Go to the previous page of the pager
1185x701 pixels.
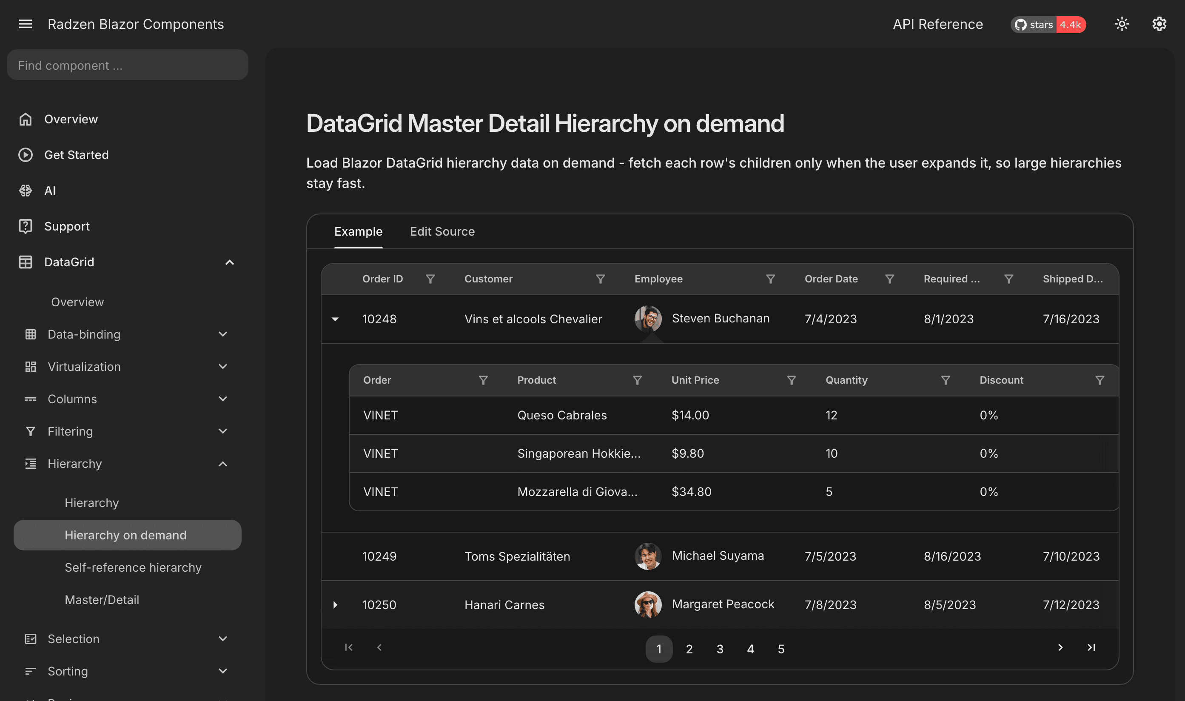379,648
